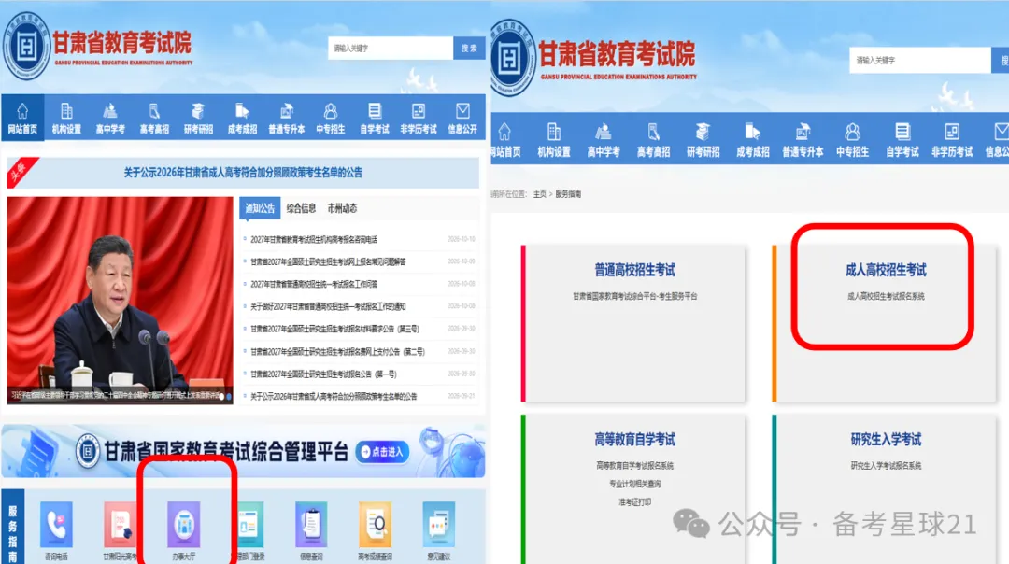Click 成考成招 icon in right page navigation
Viewport: 1009px width, 564px height.
pyautogui.click(x=752, y=132)
